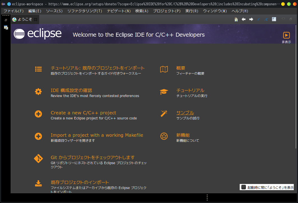Open the 実行(R) menu
Image resolution: width=298 pixels, height=203 pixels.
coord(192,11)
